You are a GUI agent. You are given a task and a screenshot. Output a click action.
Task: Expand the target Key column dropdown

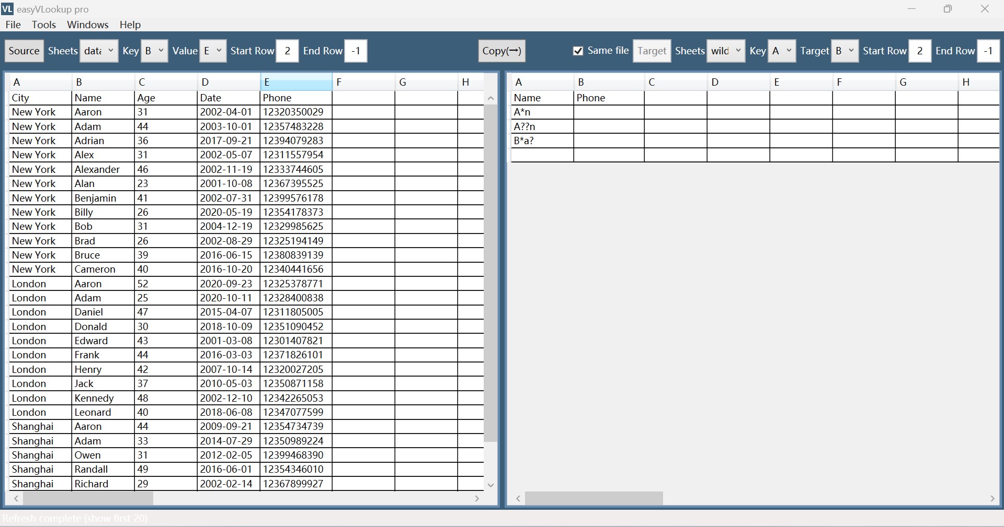coord(782,51)
